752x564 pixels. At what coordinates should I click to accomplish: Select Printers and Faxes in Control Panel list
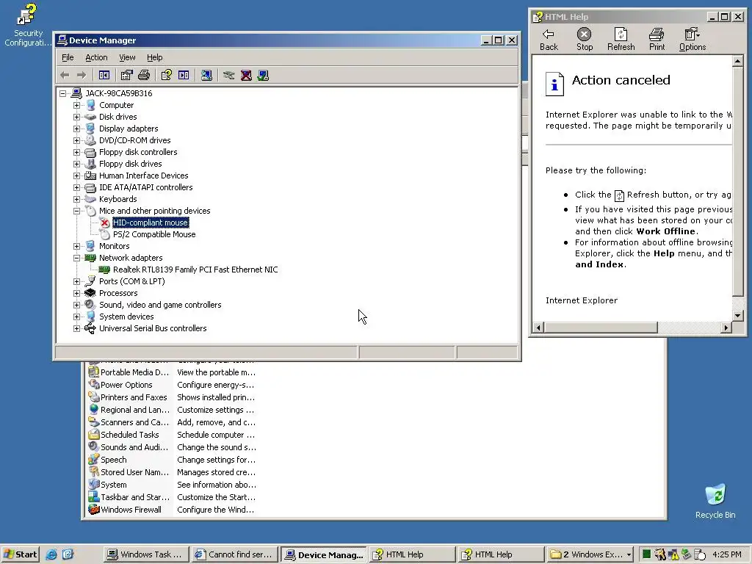[134, 397]
